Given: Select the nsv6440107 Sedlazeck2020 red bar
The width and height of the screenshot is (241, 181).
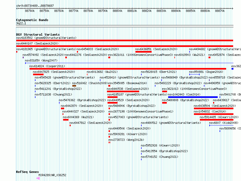Looking at the screenshot, I should (125, 46).
